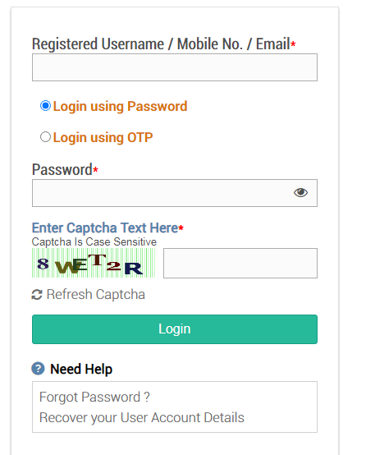The width and height of the screenshot is (366, 455).
Task: Click the orange Login using Password label
Action: (120, 106)
